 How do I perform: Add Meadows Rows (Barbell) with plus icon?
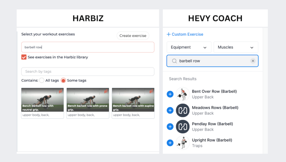170,111
